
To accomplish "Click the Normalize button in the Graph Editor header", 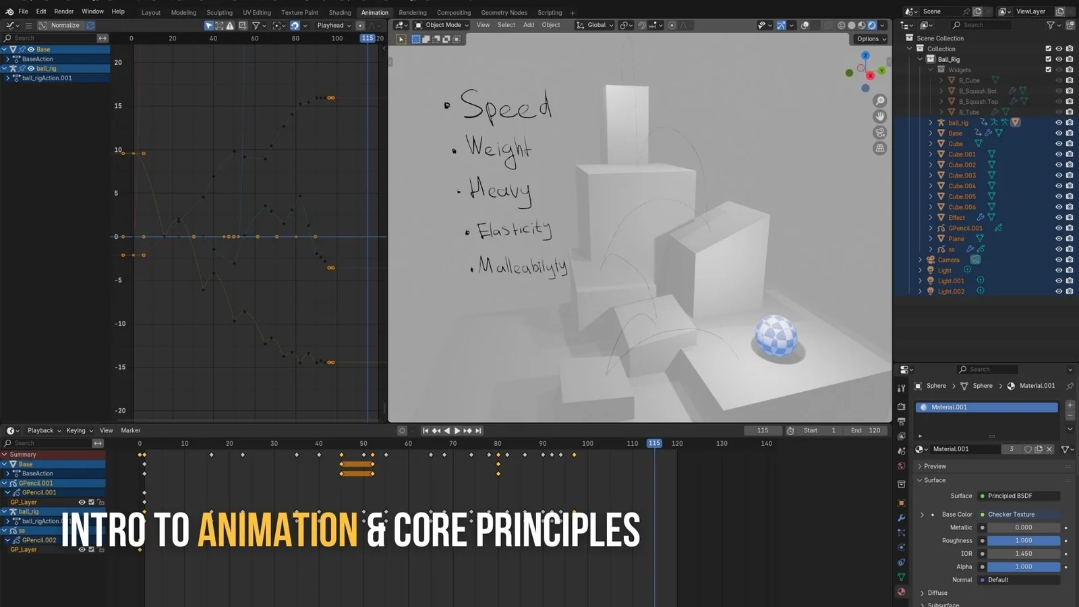I will pos(65,25).
